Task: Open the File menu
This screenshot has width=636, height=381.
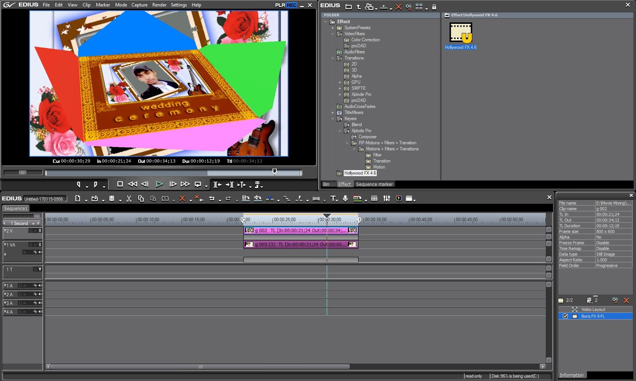Action: (x=46, y=5)
